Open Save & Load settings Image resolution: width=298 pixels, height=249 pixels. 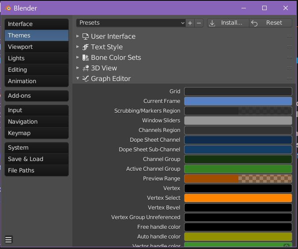tap(37, 159)
